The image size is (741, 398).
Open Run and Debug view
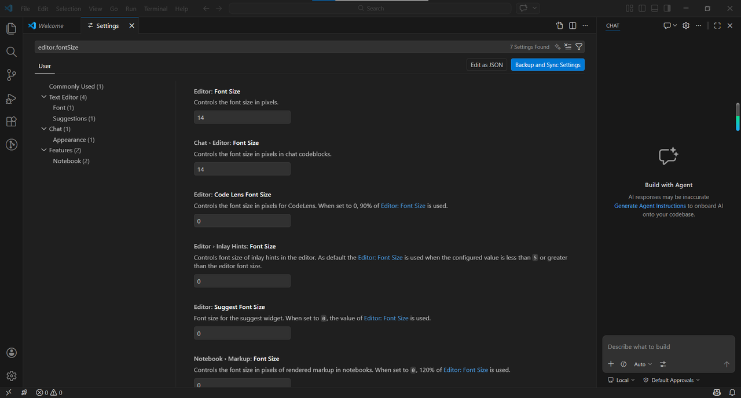click(x=11, y=98)
